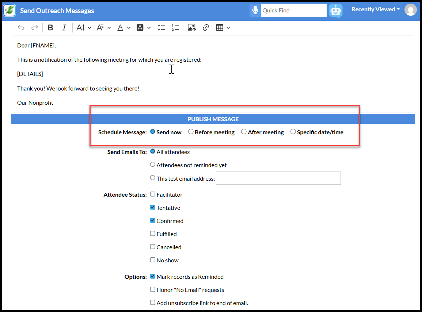
Task: Click the Dear [FNAME] greeting line
Action: point(37,45)
